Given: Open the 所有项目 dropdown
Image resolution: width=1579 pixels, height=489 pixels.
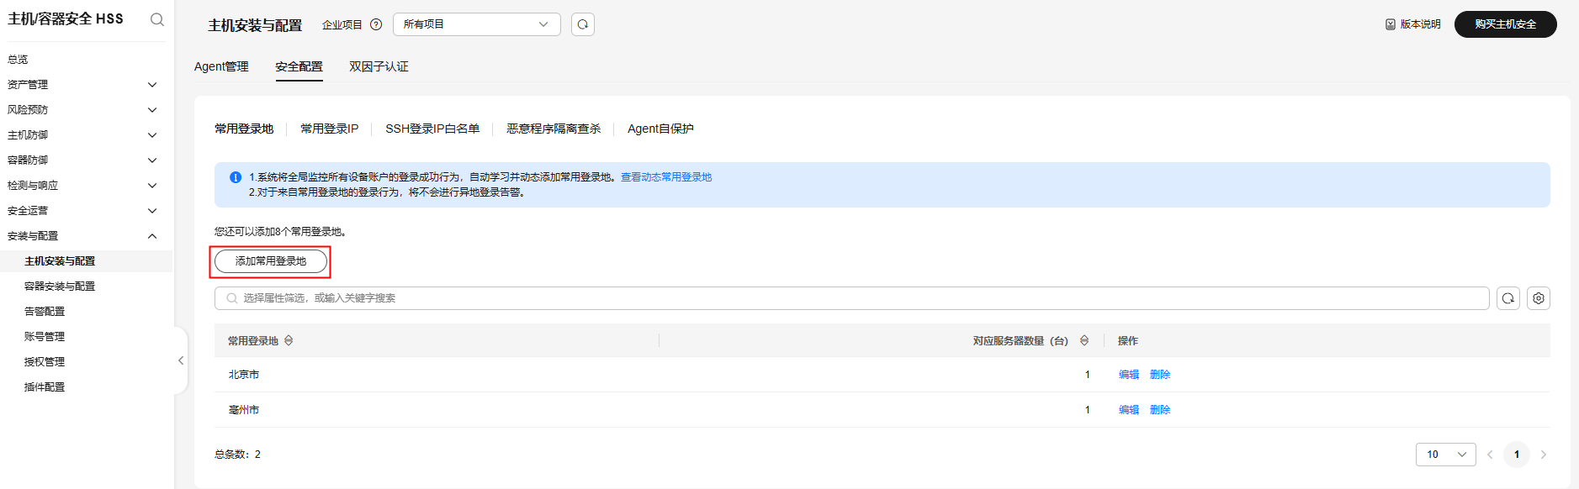Looking at the screenshot, I should pos(477,24).
